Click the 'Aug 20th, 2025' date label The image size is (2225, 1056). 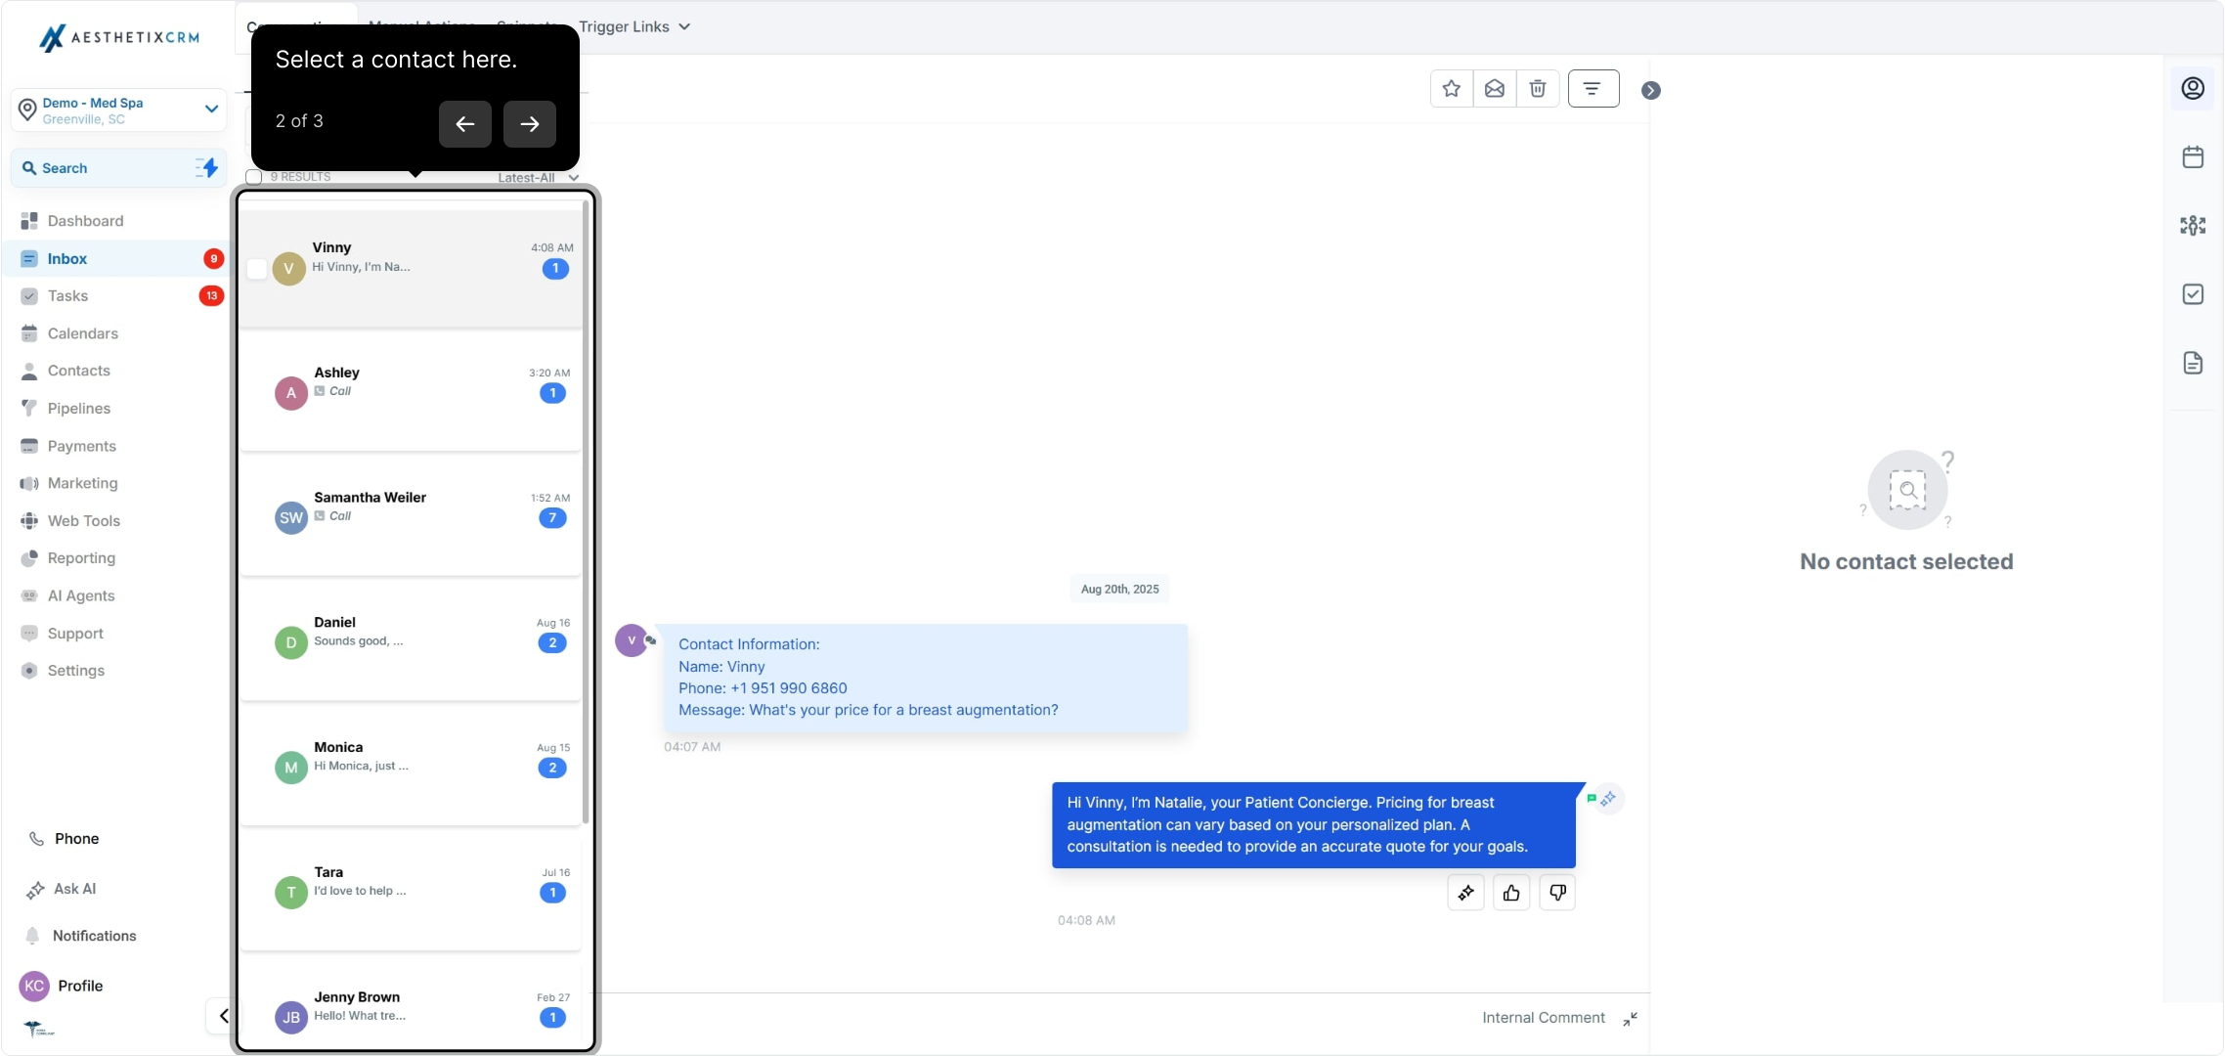coord(1120,589)
